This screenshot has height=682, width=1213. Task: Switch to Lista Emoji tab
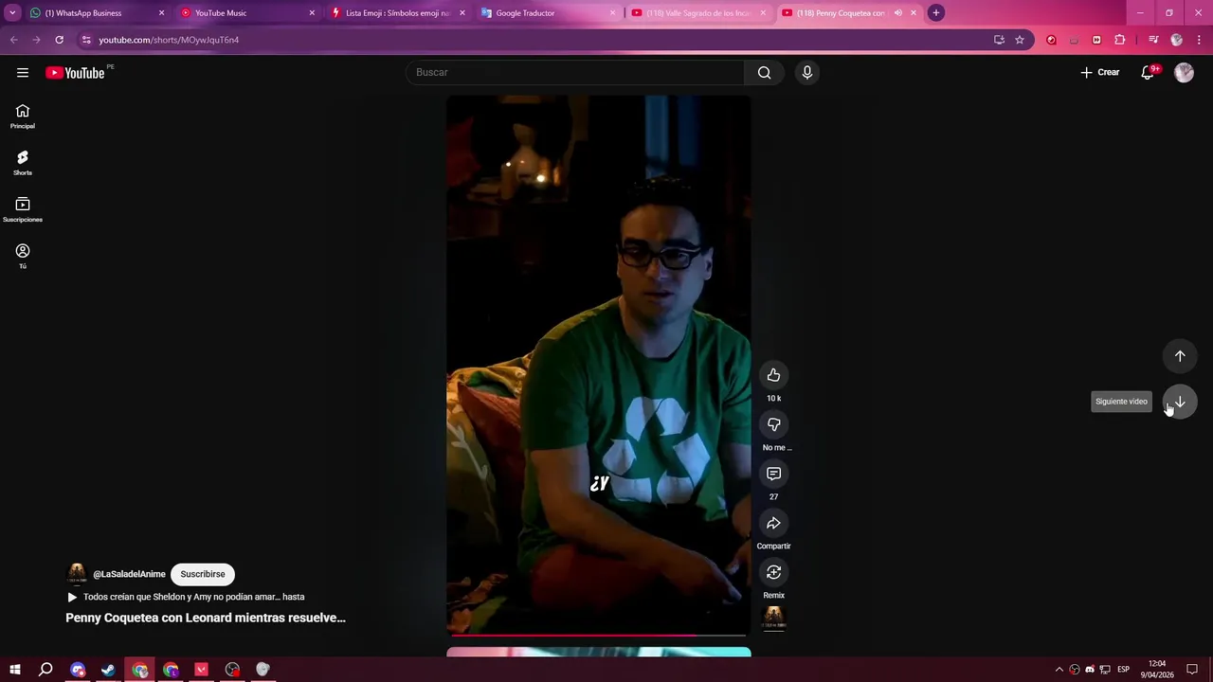(x=397, y=13)
